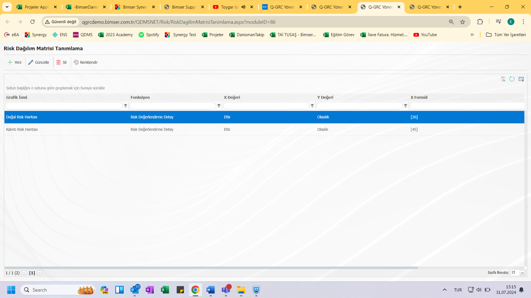Click the next page navigation button
This screenshot has height=298, width=531.
[39, 273]
